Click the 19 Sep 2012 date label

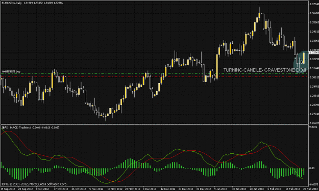[8, 189]
